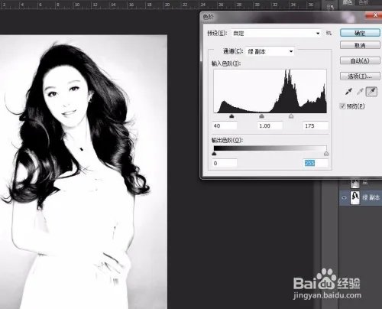The width and height of the screenshot is (382, 309).
Task: Select the gray point eyedropper
Action: pyautogui.click(x=360, y=92)
